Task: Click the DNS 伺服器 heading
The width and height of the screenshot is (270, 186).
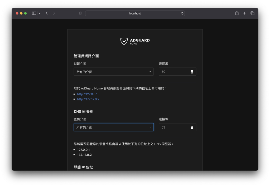Action: coord(83,111)
